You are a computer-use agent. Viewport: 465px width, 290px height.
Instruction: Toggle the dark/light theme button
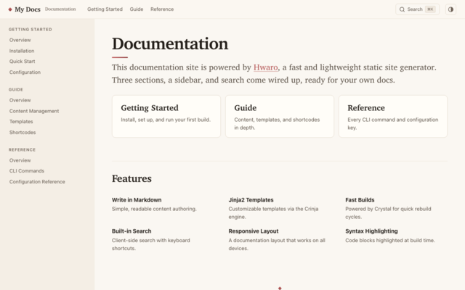450,9
